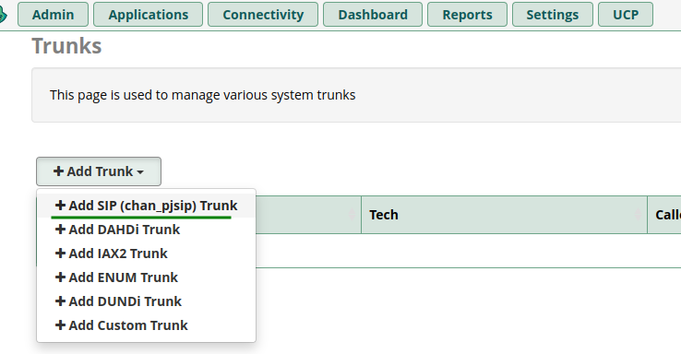
Task: Open the Applications menu
Action: tap(148, 15)
